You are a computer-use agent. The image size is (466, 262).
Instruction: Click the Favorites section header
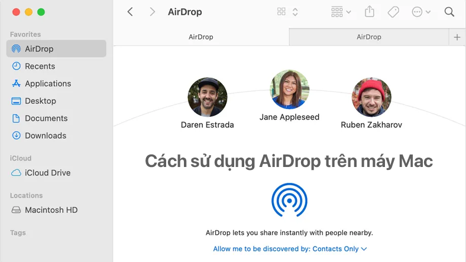tap(25, 34)
